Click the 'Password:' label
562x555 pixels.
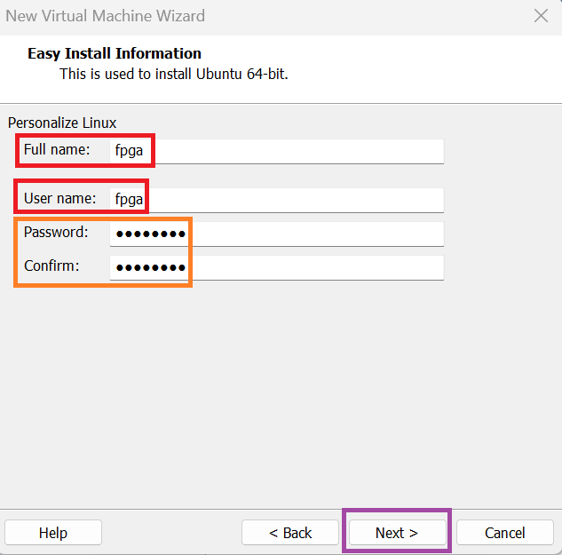[56, 232]
